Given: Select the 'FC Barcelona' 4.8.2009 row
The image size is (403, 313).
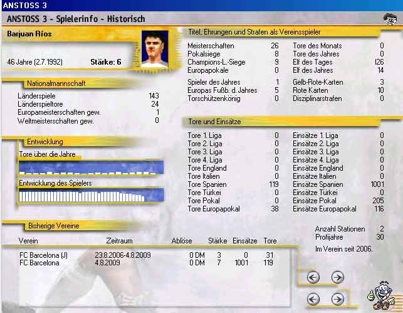Looking at the screenshot, I should coord(146,263).
